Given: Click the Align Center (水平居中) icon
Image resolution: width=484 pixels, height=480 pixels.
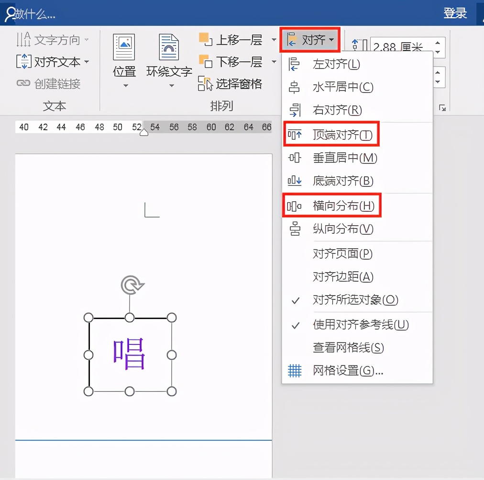Looking at the screenshot, I should (x=294, y=87).
